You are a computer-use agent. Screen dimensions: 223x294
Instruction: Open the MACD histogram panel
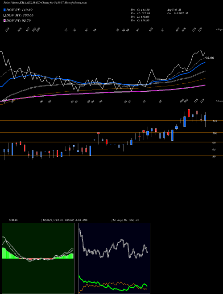[38, 258]
